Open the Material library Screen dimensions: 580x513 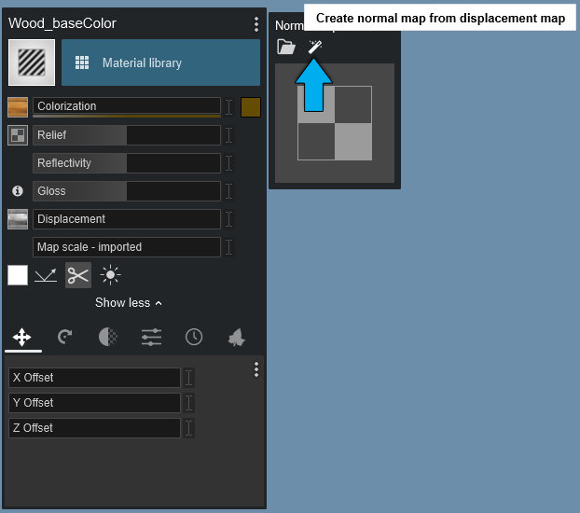tap(160, 62)
